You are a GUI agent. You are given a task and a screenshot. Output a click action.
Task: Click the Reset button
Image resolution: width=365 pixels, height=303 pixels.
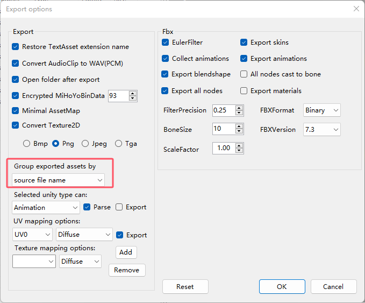click(185, 287)
